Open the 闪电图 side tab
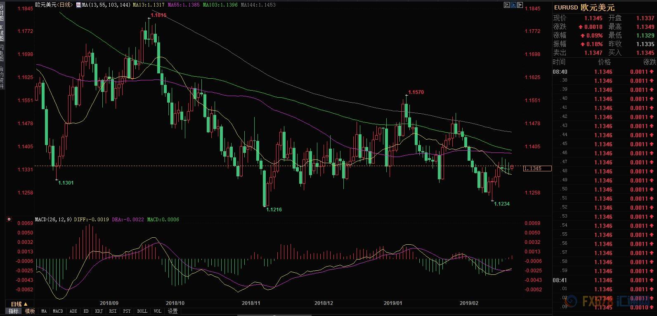Viewport: 657px width, 316px height. pyautogui.click(x=2, y=53)
